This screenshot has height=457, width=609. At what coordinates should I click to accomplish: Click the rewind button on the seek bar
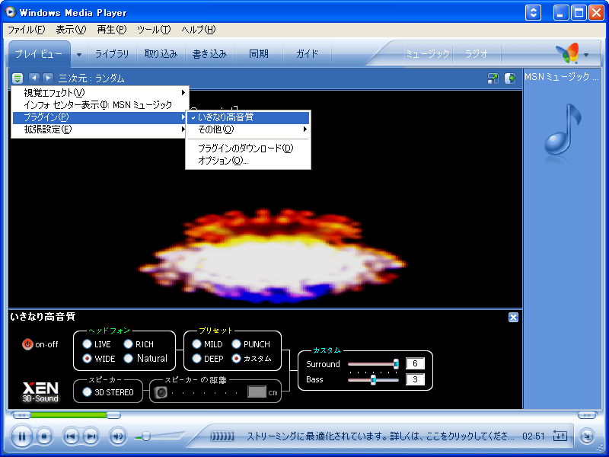[22, 415]
